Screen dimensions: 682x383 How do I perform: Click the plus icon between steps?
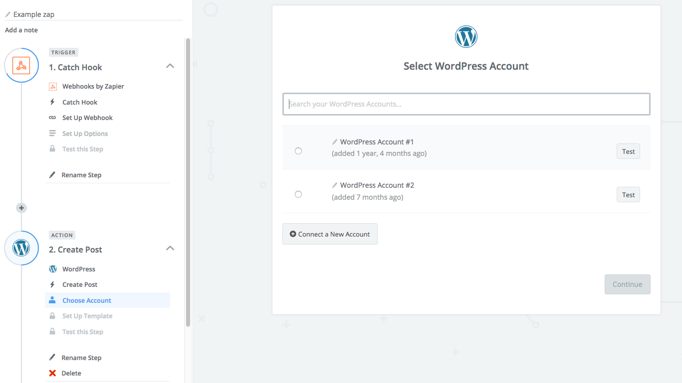(21, 208)
